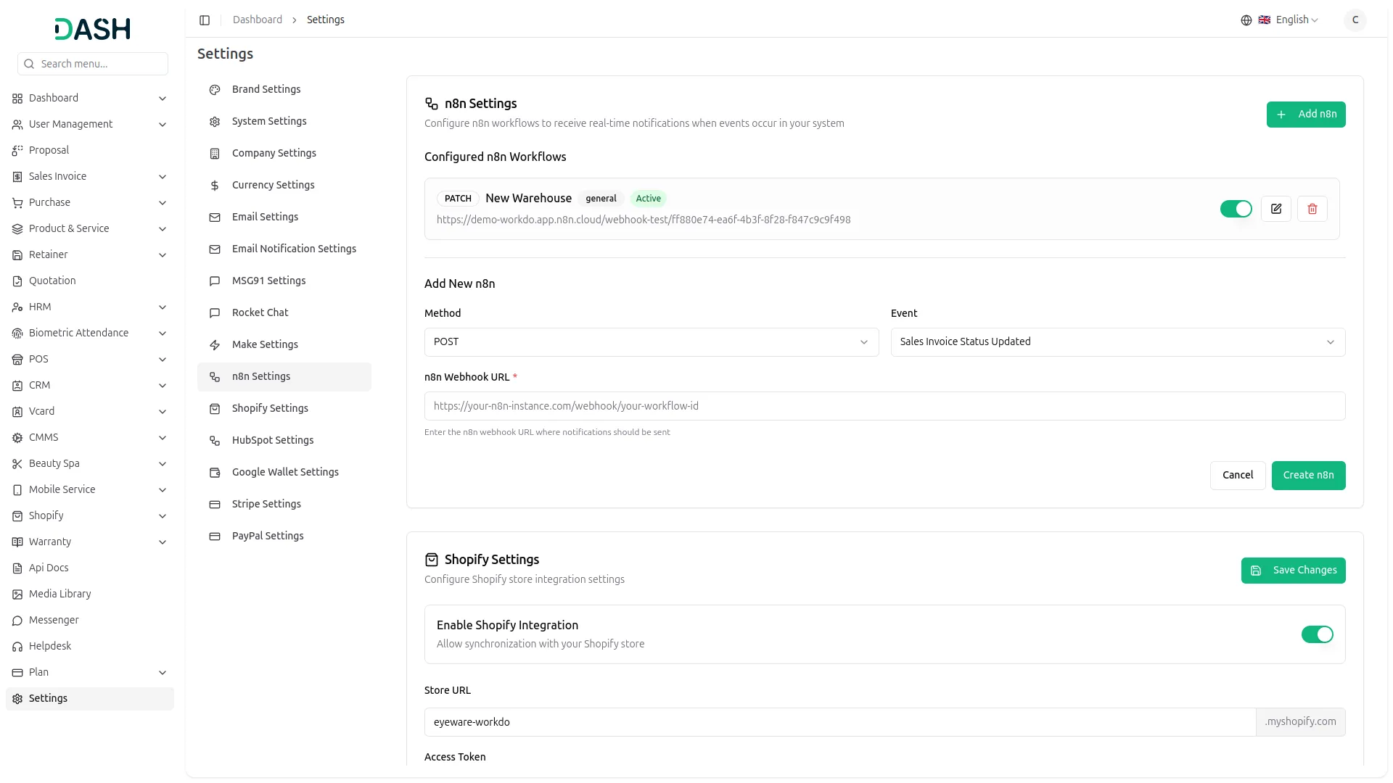This screenshot has height=783, width=1393.
Task: Open the Event dropdown
Action: (1117, 342)
